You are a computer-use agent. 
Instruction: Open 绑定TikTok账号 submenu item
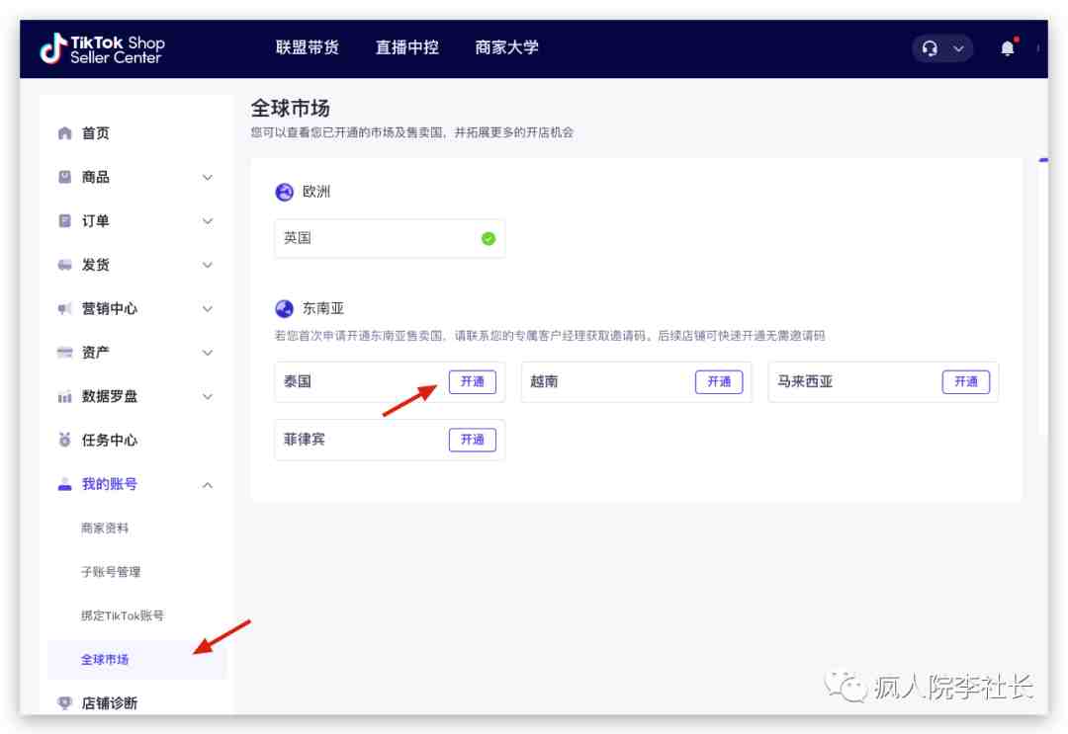(123, 615)
